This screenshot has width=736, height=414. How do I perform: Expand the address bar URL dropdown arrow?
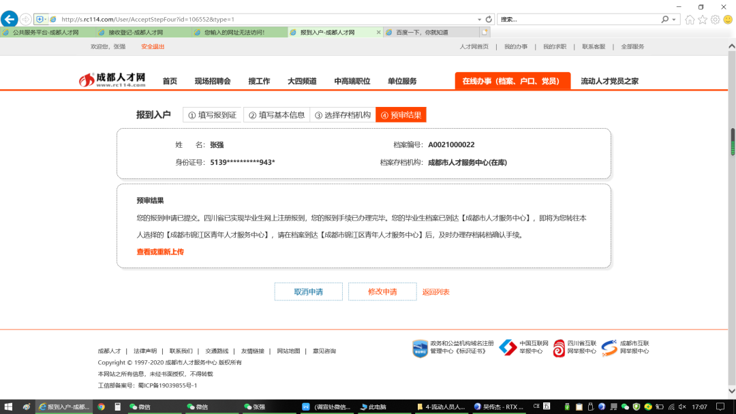click(479, 19)
